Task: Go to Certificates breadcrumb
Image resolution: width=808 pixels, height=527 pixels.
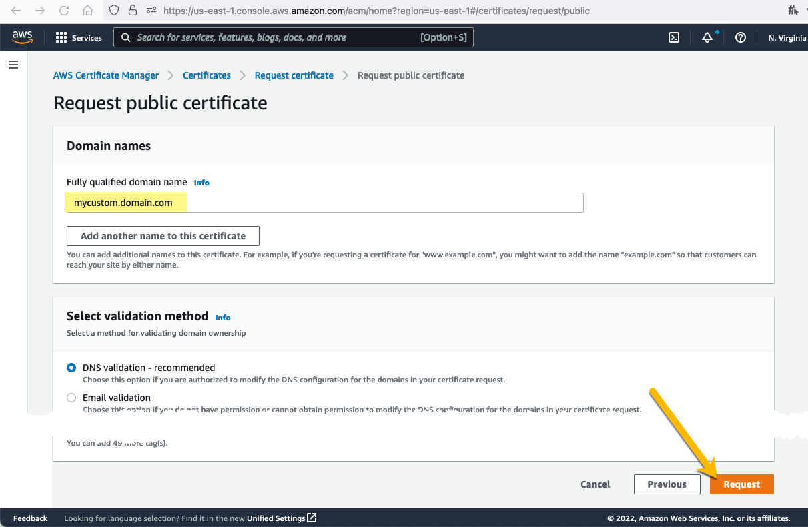Action: click(x=207, y=75)
